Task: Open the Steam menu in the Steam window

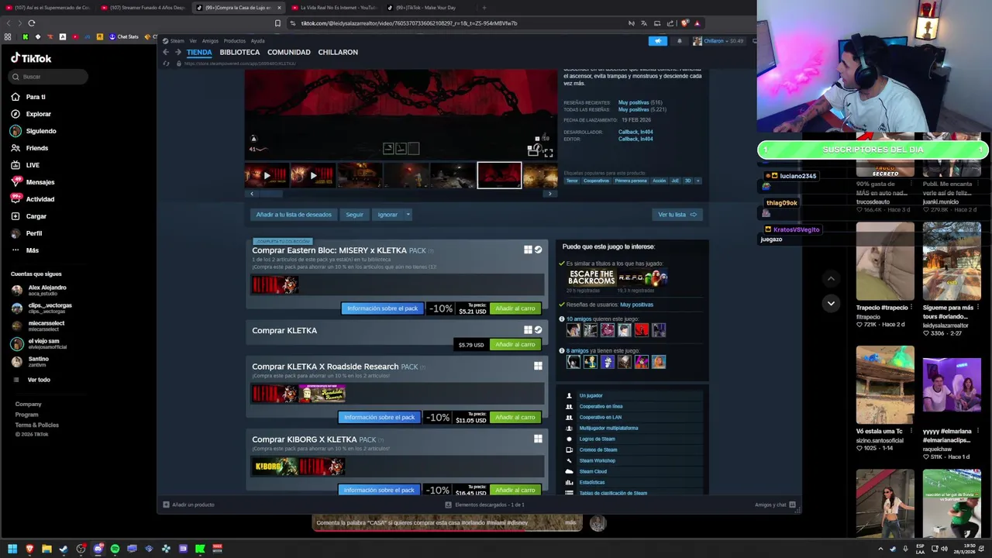Action: pyautogui.click(x=177, y=41)
